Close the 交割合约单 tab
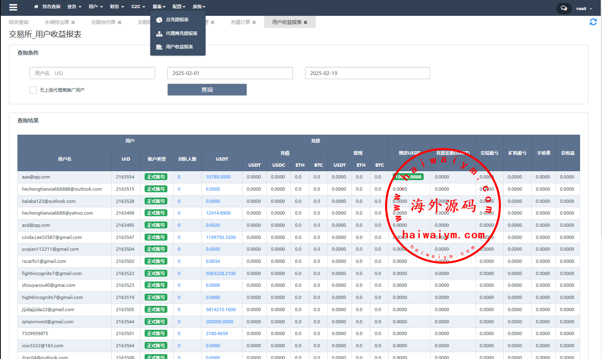The width and height of the screenshot is (602, 359). pyautogui.click(x=119, y=22)
